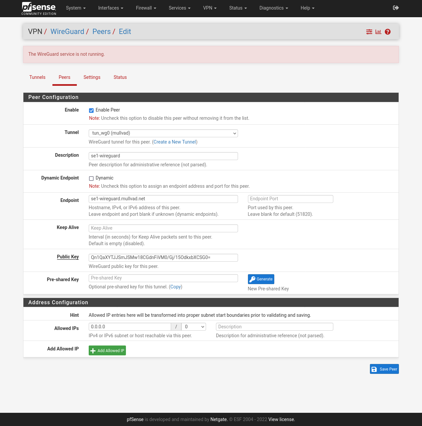Expand the Diagnostics menu
The width and height of the screenshot is (422, 426).
pyautogui.click(x=273, y=8)
